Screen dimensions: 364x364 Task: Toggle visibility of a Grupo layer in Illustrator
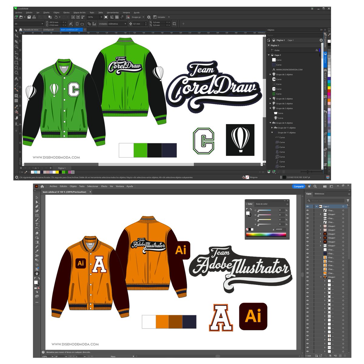click(308, 214)
